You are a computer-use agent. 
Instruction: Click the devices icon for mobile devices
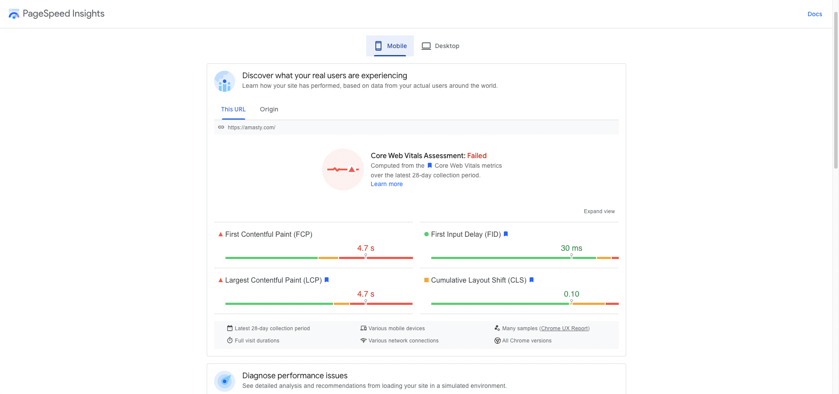(x=364, y=328)
